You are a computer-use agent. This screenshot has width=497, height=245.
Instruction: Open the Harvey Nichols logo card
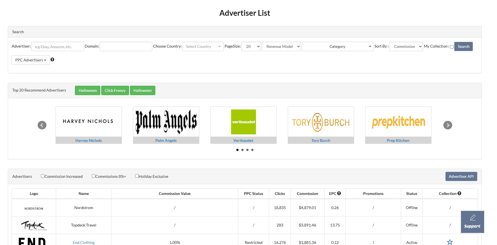coord(89,122)
